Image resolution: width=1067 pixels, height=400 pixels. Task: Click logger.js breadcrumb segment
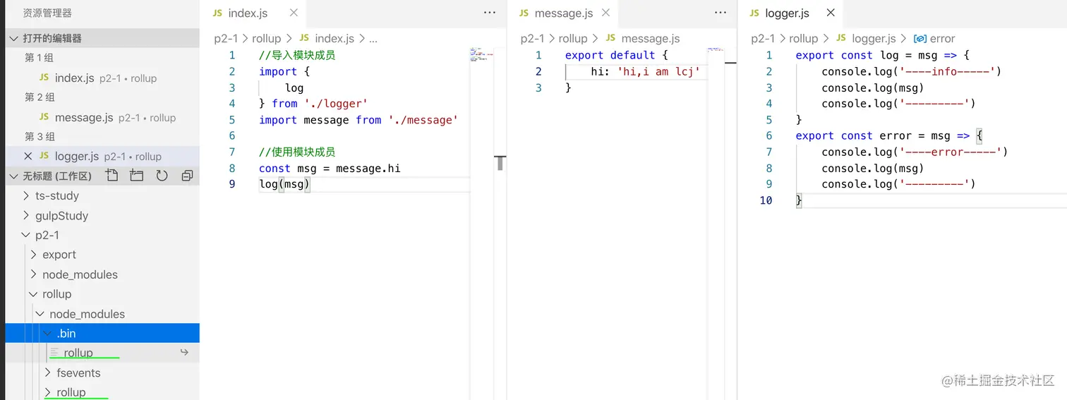pyautogui.click(x=874, y=39)
